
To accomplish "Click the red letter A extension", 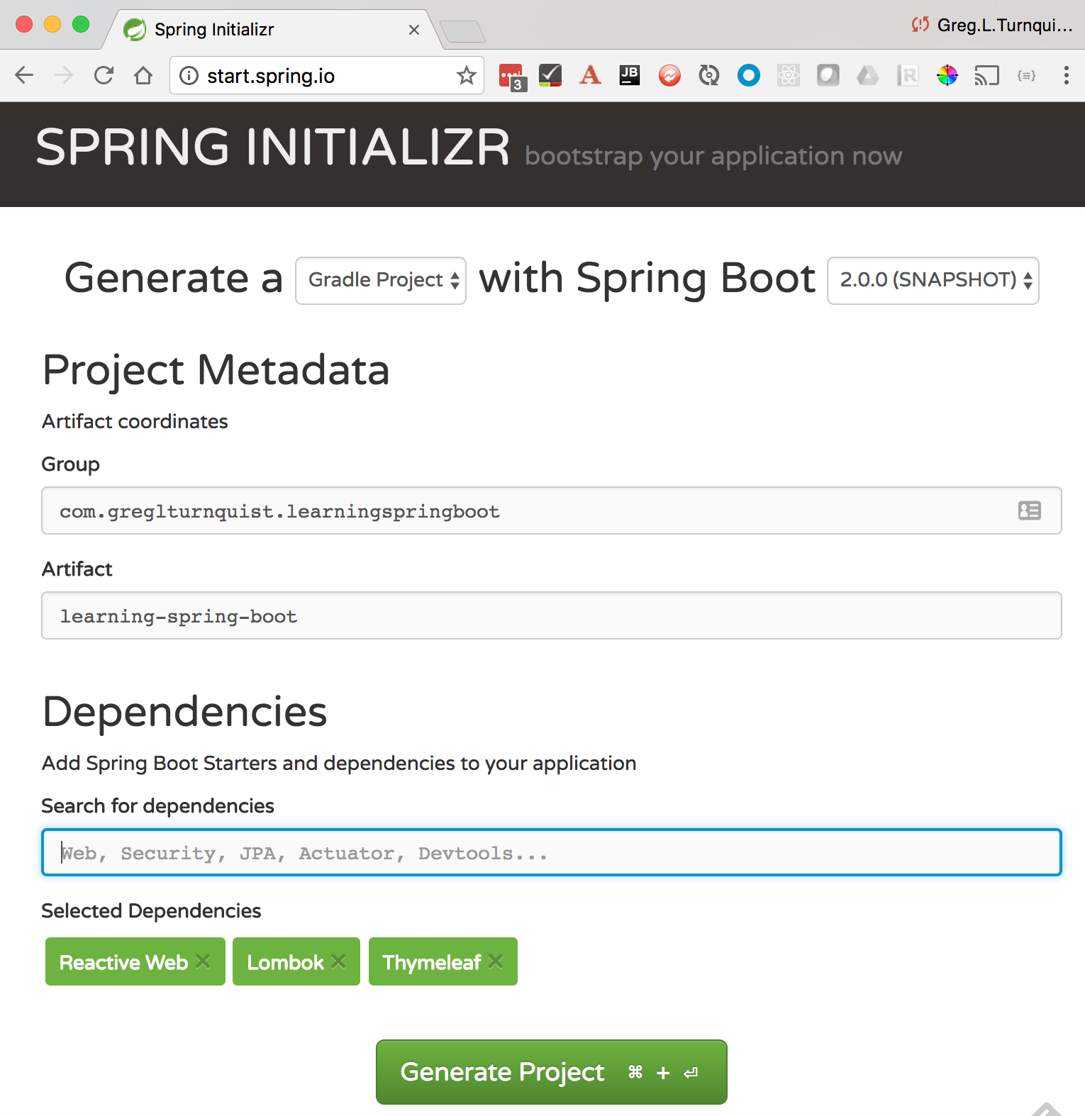I will pyautogui.click(x=590, y=75).
